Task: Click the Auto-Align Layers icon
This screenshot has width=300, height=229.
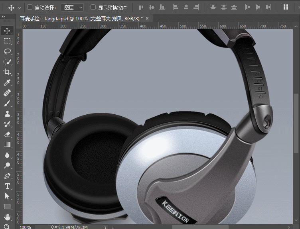Action: [286, 7]
